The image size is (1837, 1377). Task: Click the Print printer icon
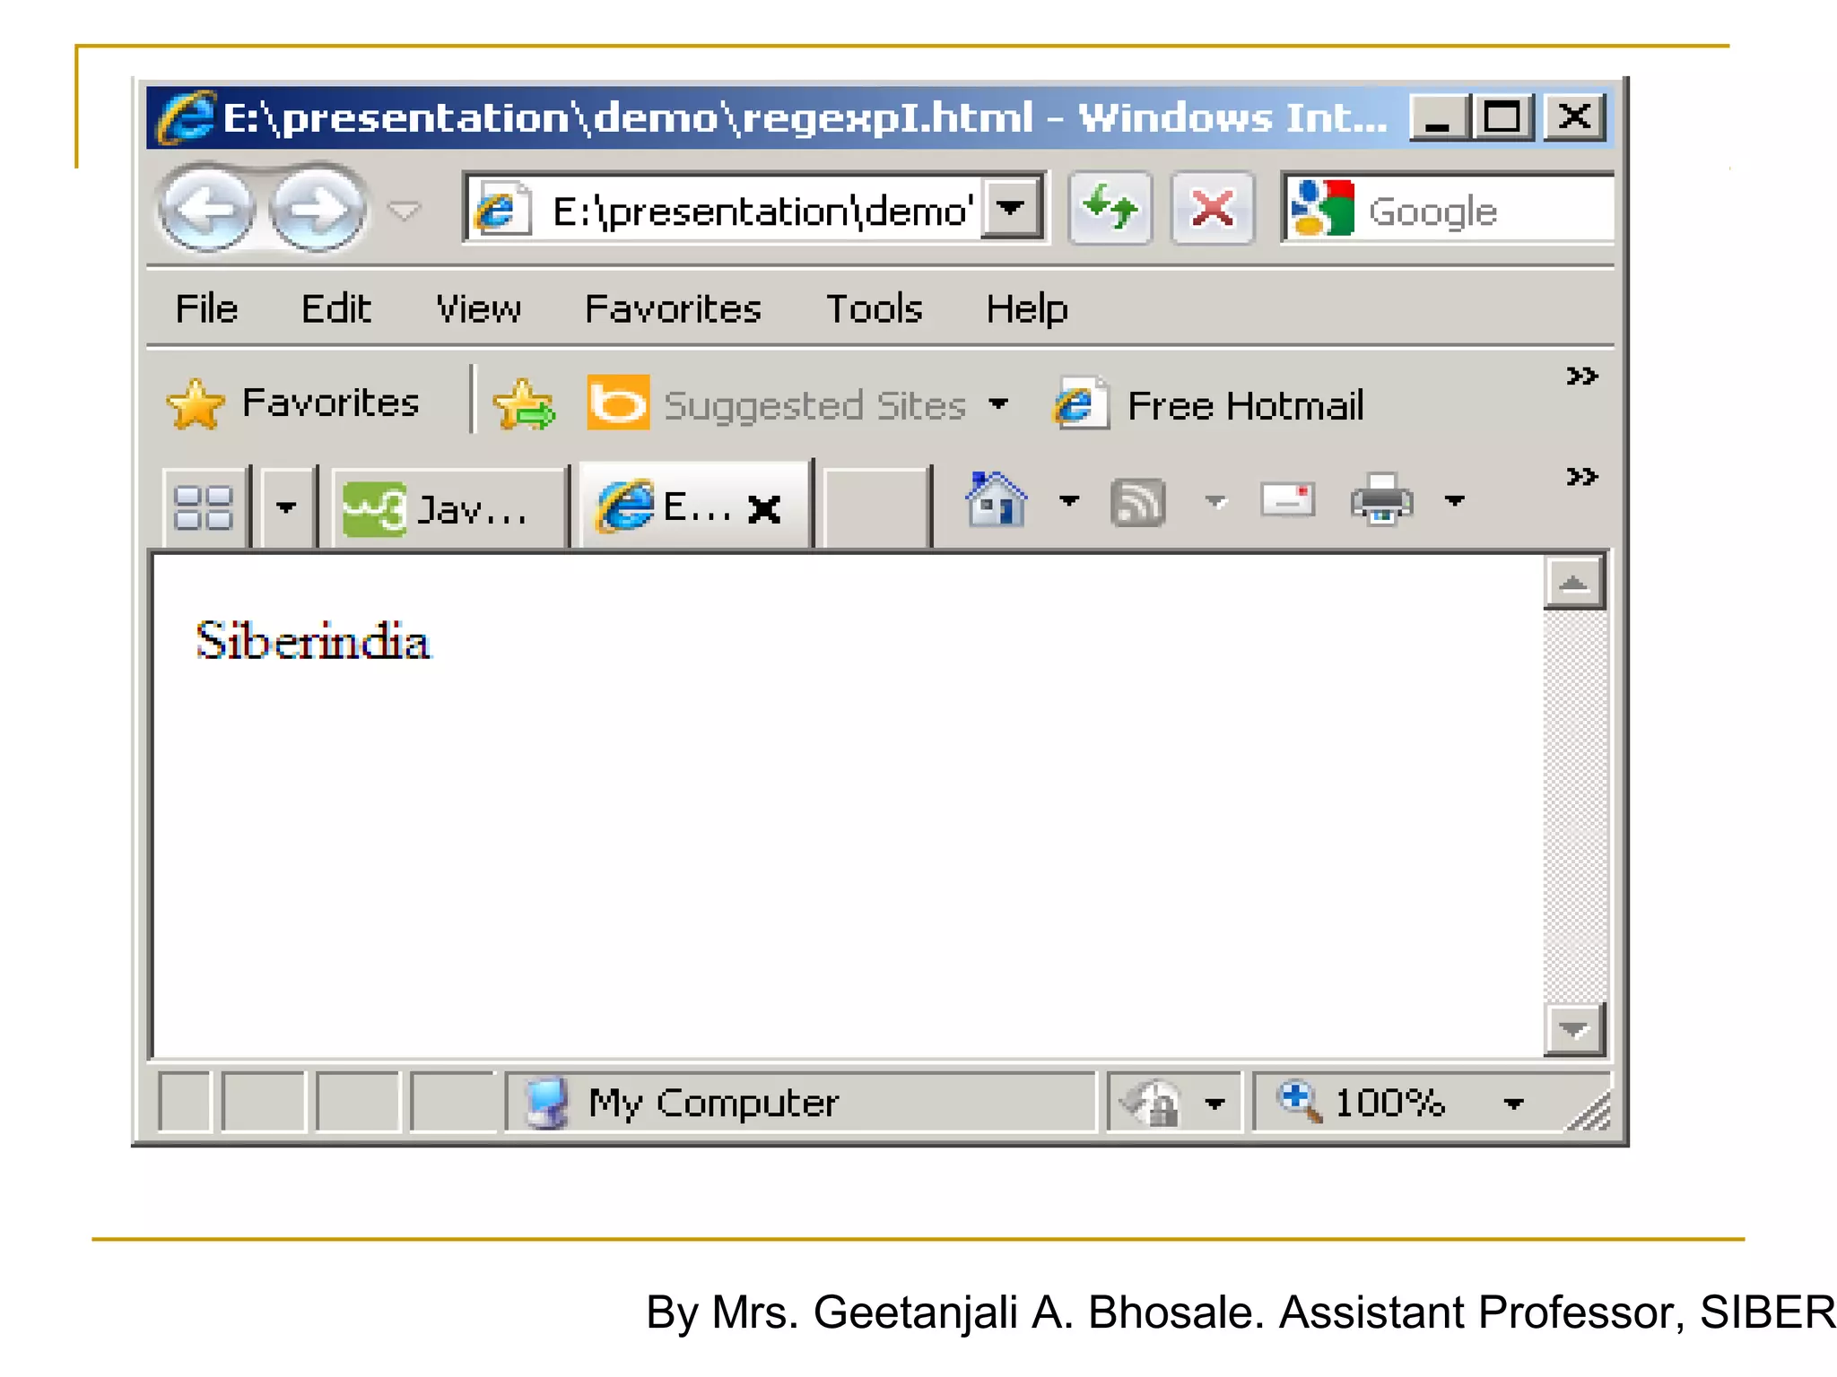click(x=1381, y=500)
